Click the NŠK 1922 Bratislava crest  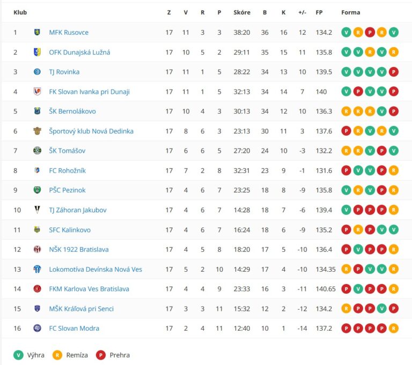click(x=37, y=249)
